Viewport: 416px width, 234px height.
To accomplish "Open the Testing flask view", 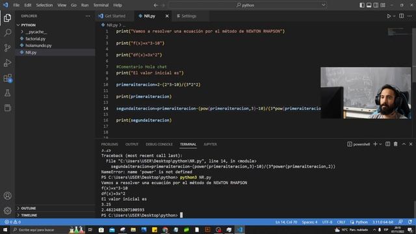I will tap(7, 93).
